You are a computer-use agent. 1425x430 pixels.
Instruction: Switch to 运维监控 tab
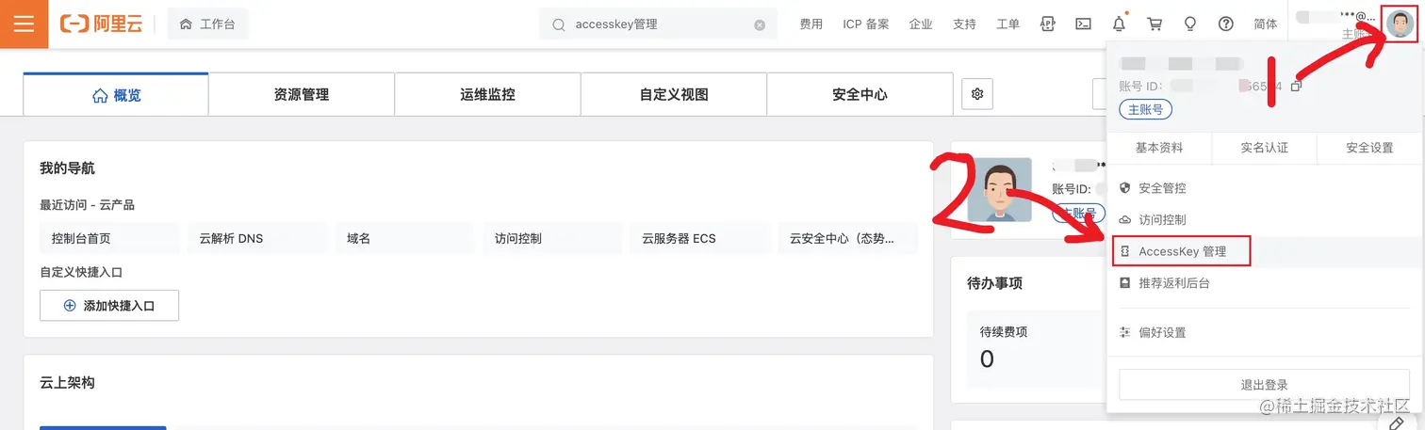(x=487, y=94)
